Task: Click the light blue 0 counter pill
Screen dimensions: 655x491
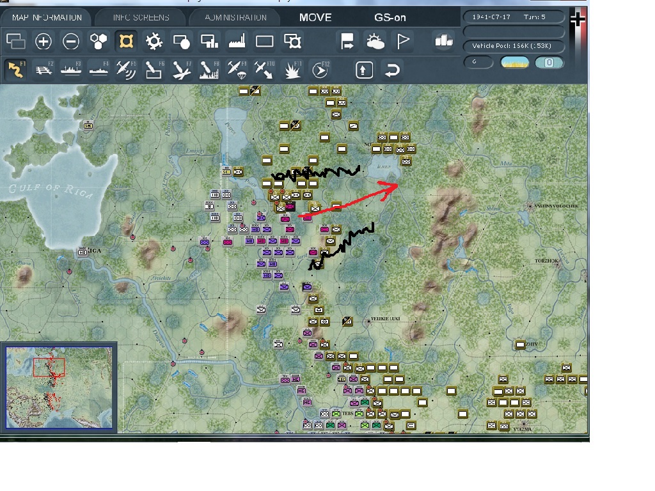Action: (x=549, y=63)
